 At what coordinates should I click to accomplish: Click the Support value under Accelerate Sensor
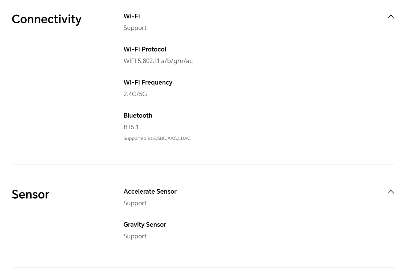(x=135, y=203)
